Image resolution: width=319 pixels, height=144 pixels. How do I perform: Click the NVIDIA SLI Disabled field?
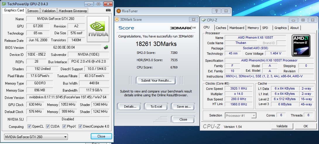68,119
